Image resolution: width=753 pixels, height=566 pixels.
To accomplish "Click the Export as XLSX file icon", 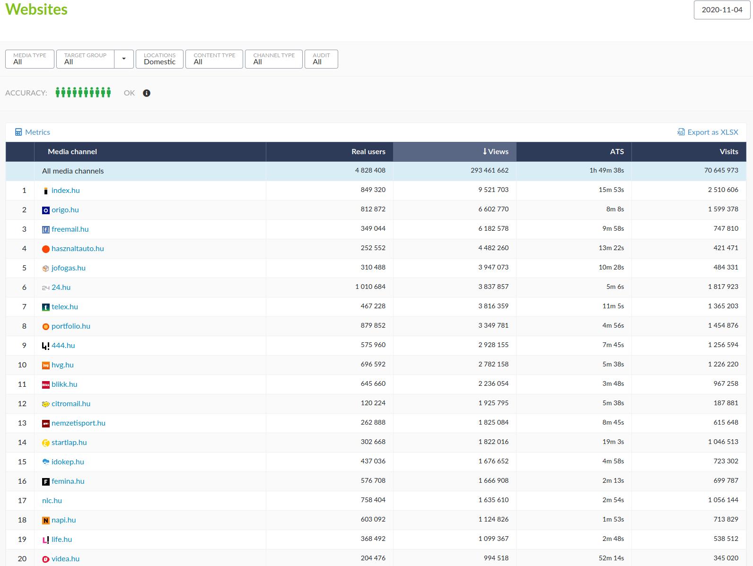I will pos(681,132).
